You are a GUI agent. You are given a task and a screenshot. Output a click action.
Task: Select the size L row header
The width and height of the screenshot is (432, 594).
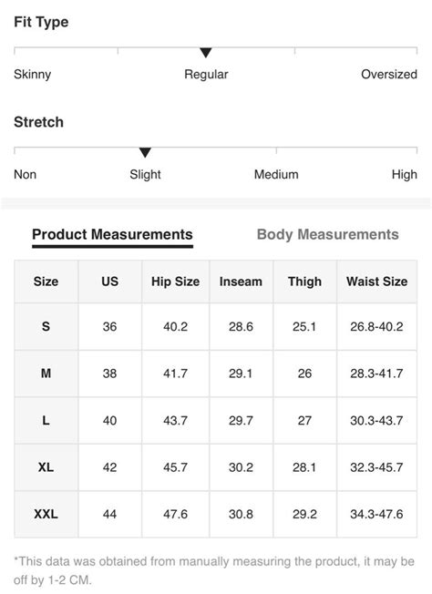(x=46, y=421)
